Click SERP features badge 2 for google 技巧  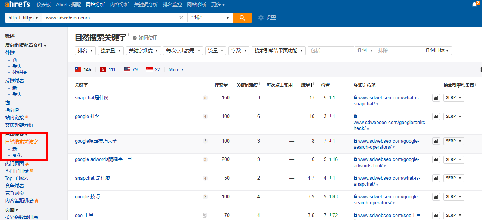pos(205,197)
